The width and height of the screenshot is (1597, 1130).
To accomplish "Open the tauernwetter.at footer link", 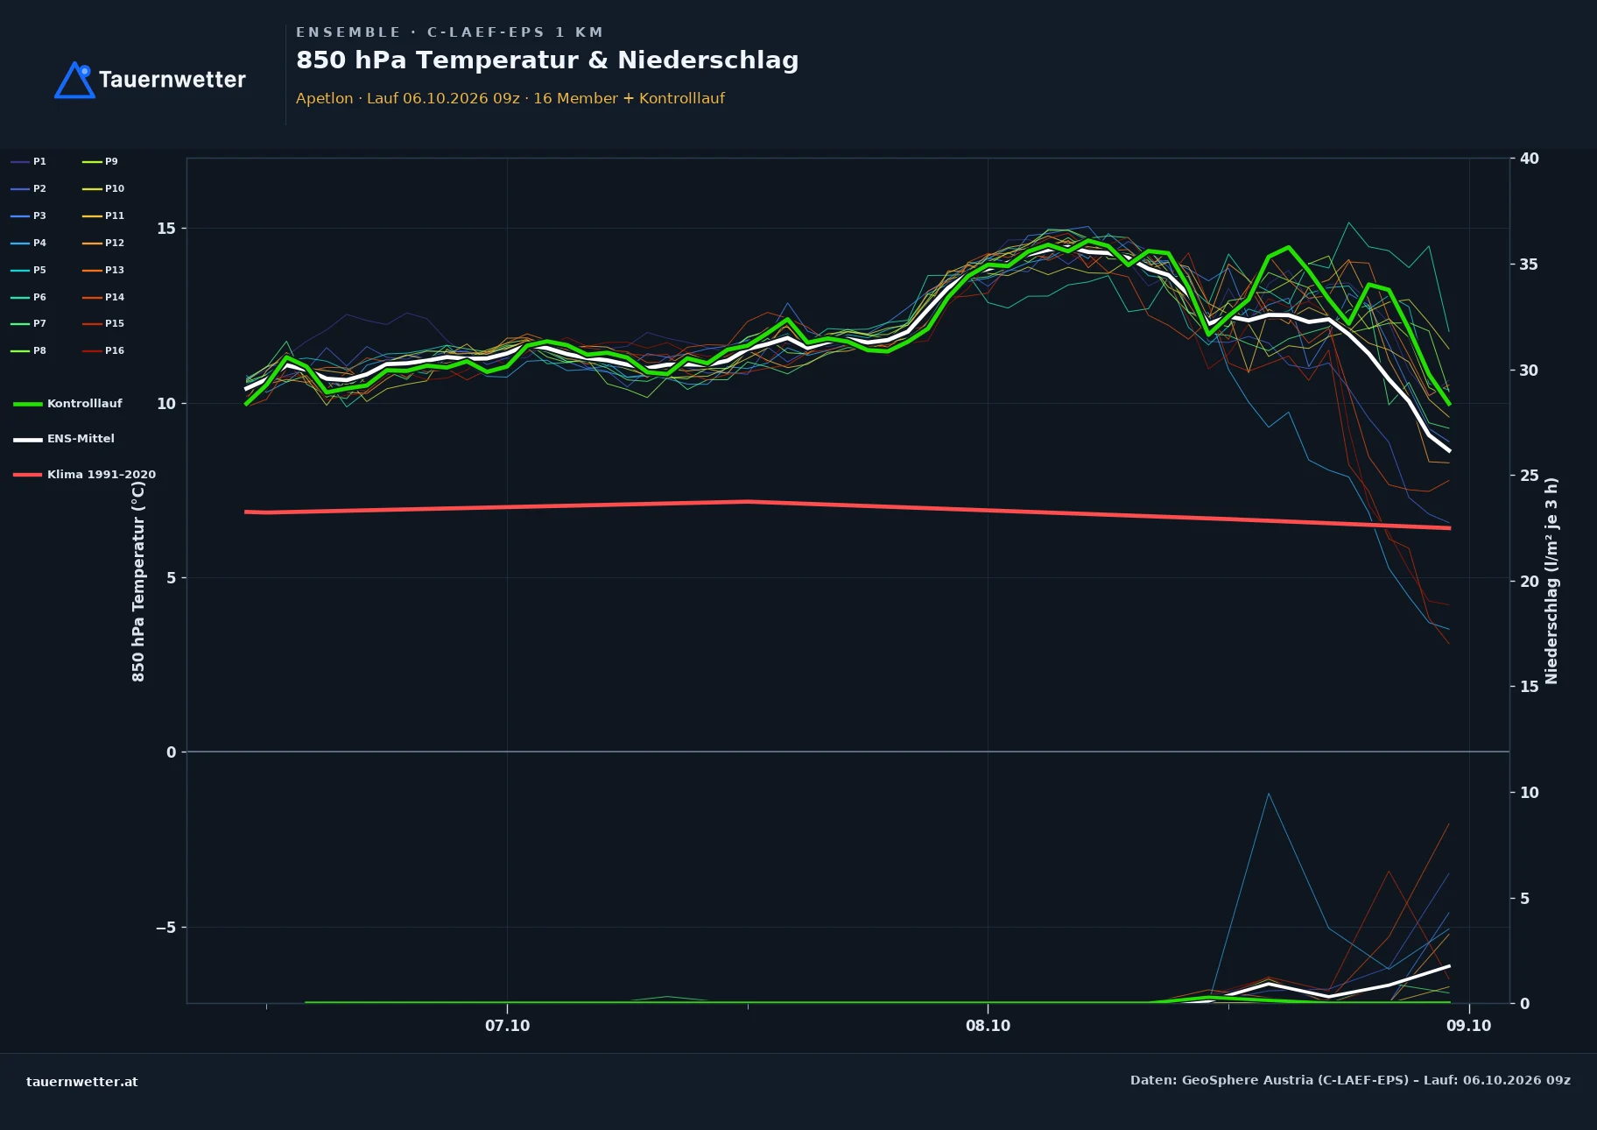I will point(82,1082).
